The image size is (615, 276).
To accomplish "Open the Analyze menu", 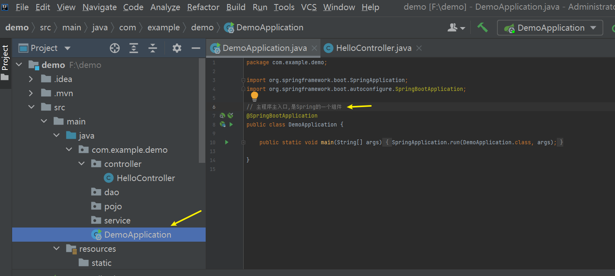I will (165, 7).
